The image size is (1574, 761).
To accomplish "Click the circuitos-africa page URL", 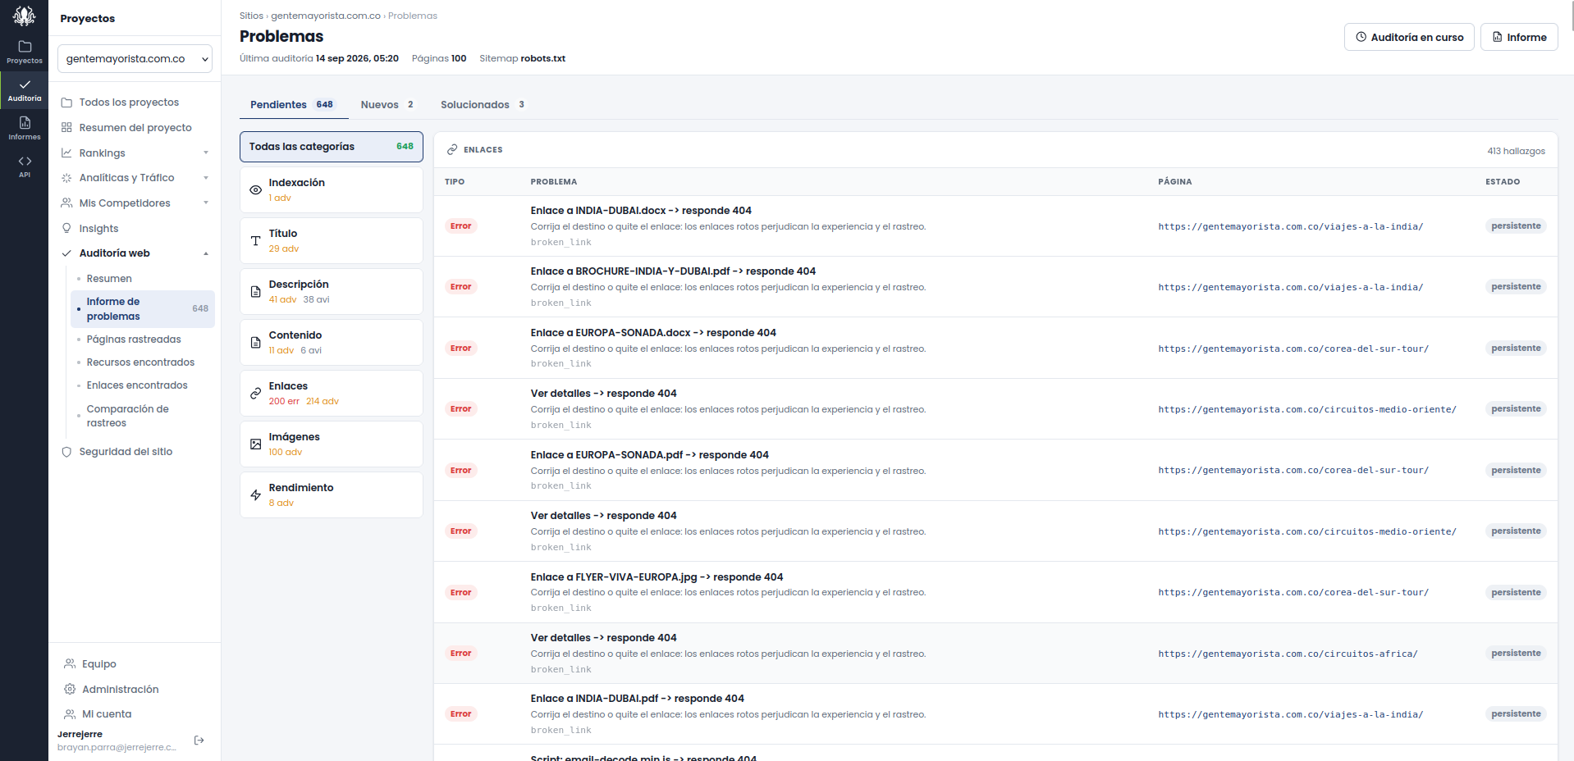I will [1288, 654].
